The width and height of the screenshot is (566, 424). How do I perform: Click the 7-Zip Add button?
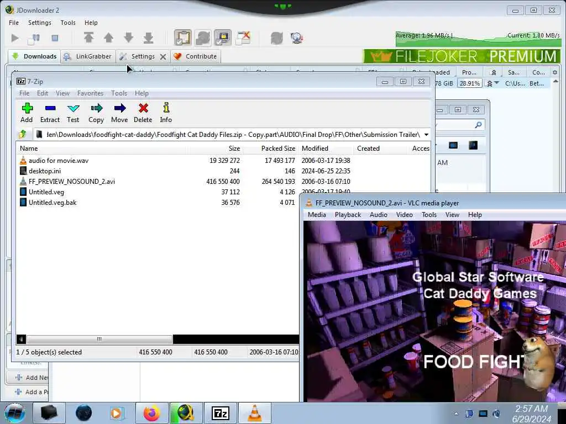coord(27,113)
